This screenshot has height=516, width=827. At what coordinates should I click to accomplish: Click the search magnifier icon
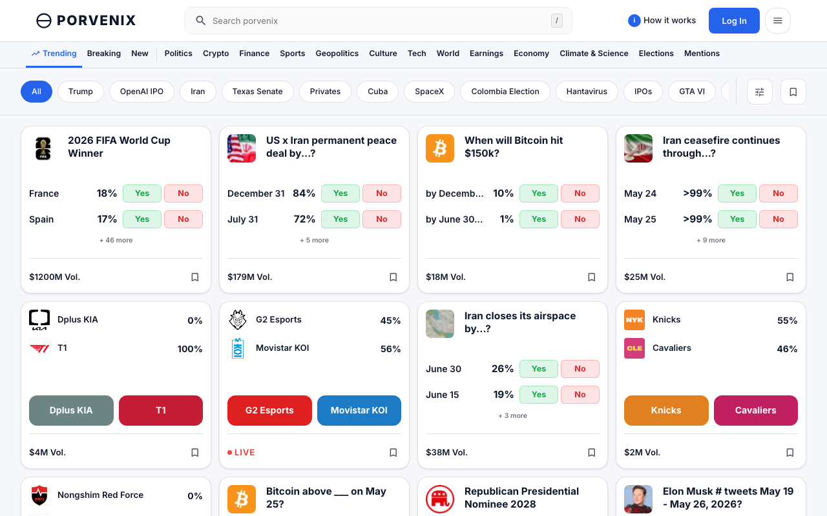coord(201,21)
